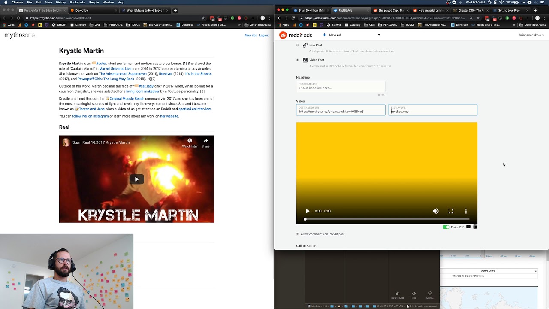Viewport: 549px width, 309px height.
Task: Click the Reddit Ads address bar
Action: (x=384, y=18)
